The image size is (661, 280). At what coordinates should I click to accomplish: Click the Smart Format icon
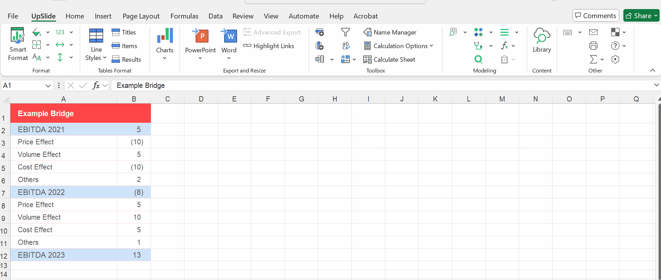[x=17, y=35]
